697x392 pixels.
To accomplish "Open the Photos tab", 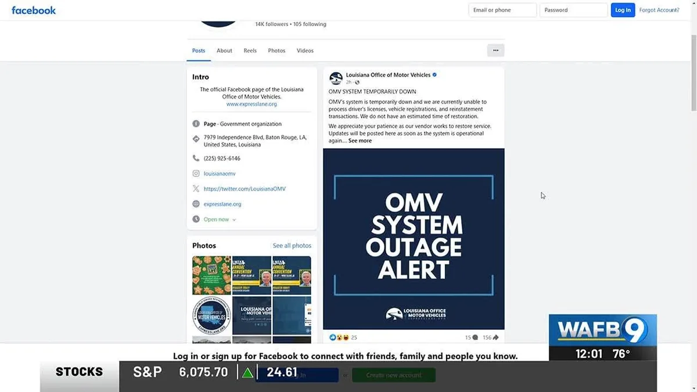I will point(276,51).
